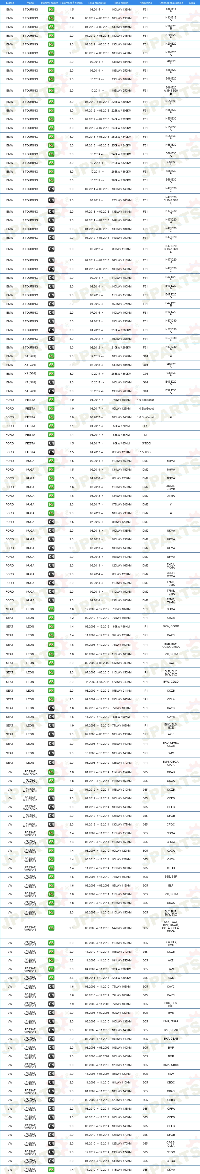Screen dimensions: 200x1174
Task: Click the Moc silnika column header
Action: click(121, 3)
